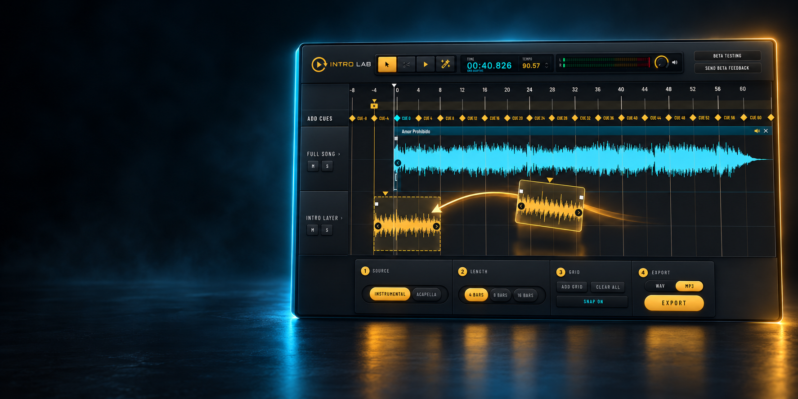Click the play button in toolbar

pyautogui.click(x=426, y=64)
